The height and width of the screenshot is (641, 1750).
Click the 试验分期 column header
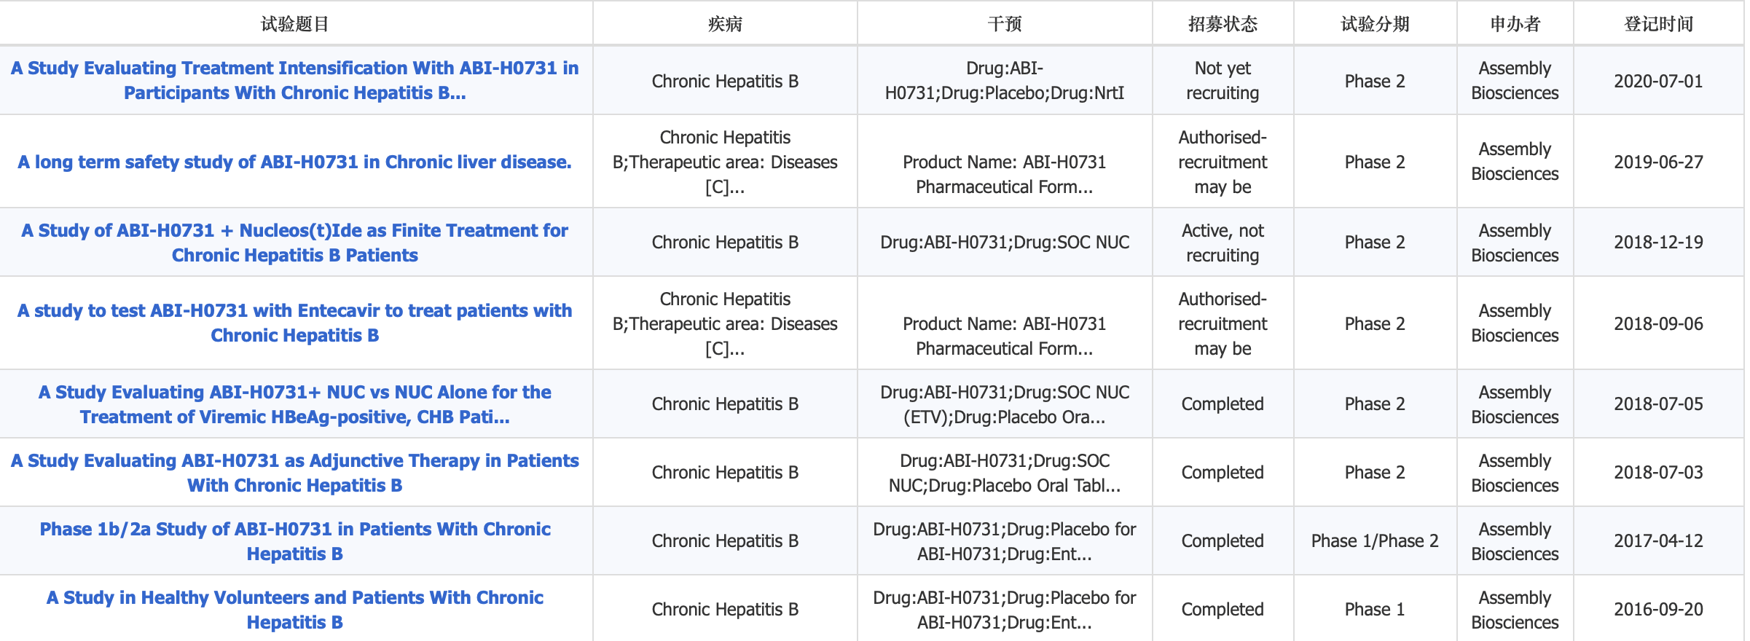click(1376, 24)
